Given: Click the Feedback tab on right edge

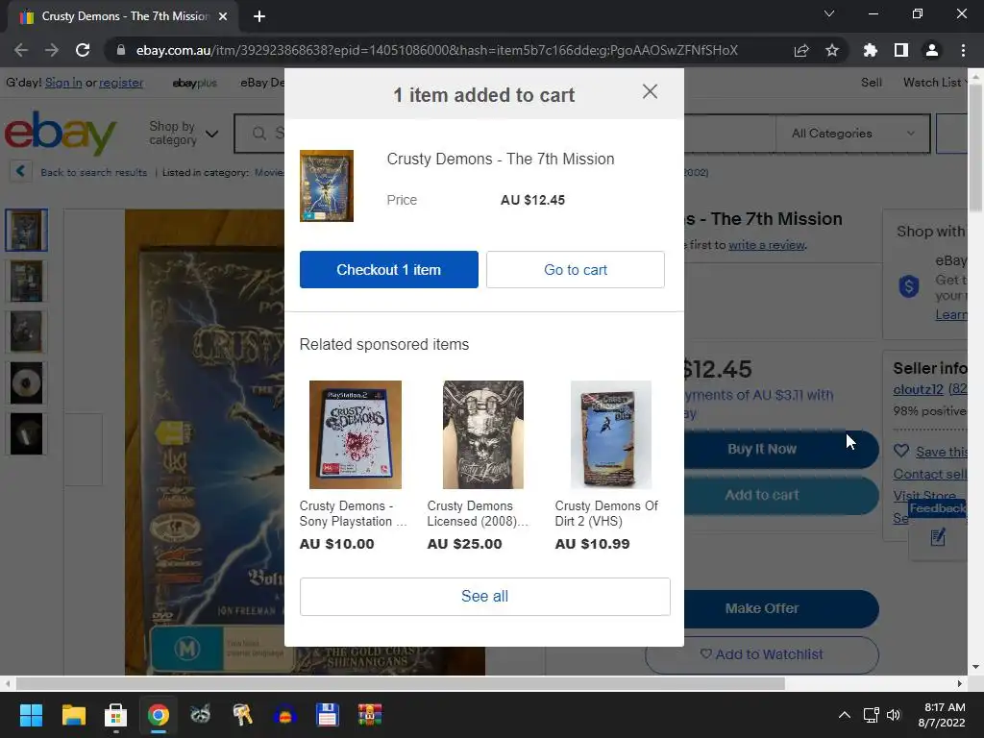Looking at the screenshot, I should [938, 508].
